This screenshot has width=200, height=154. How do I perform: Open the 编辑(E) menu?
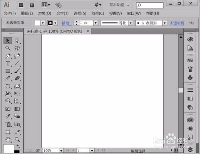pyautogui.click(x=27, y=13)
